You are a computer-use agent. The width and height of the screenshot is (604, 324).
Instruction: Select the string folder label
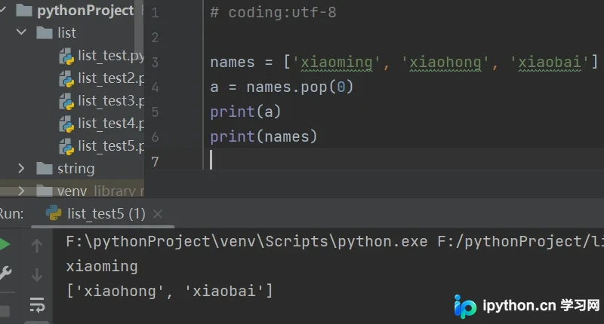(76, 168)
